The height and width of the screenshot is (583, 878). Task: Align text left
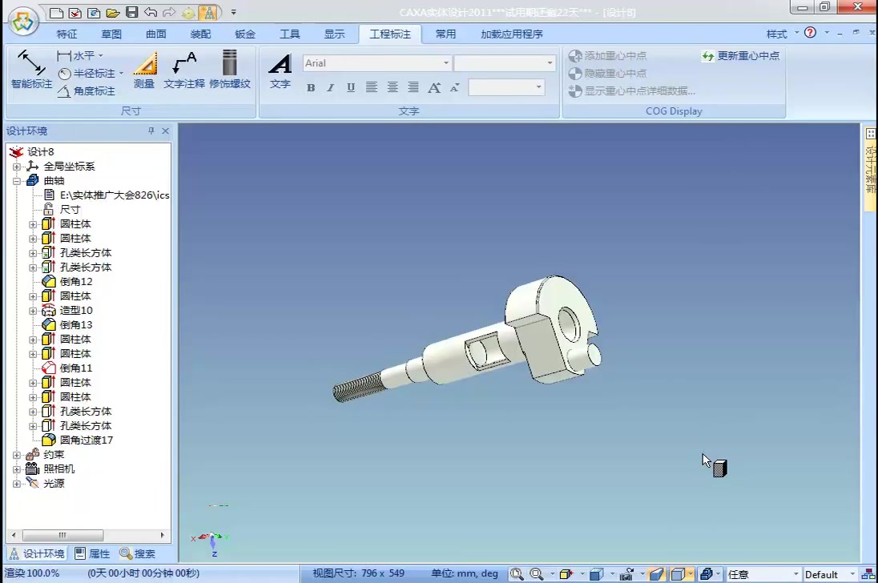coord(371,87)
